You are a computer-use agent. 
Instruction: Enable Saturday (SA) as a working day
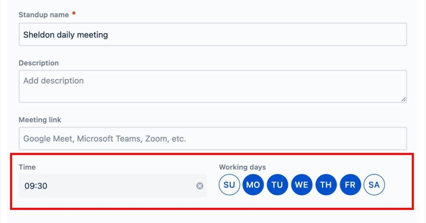tap(374, 184)
